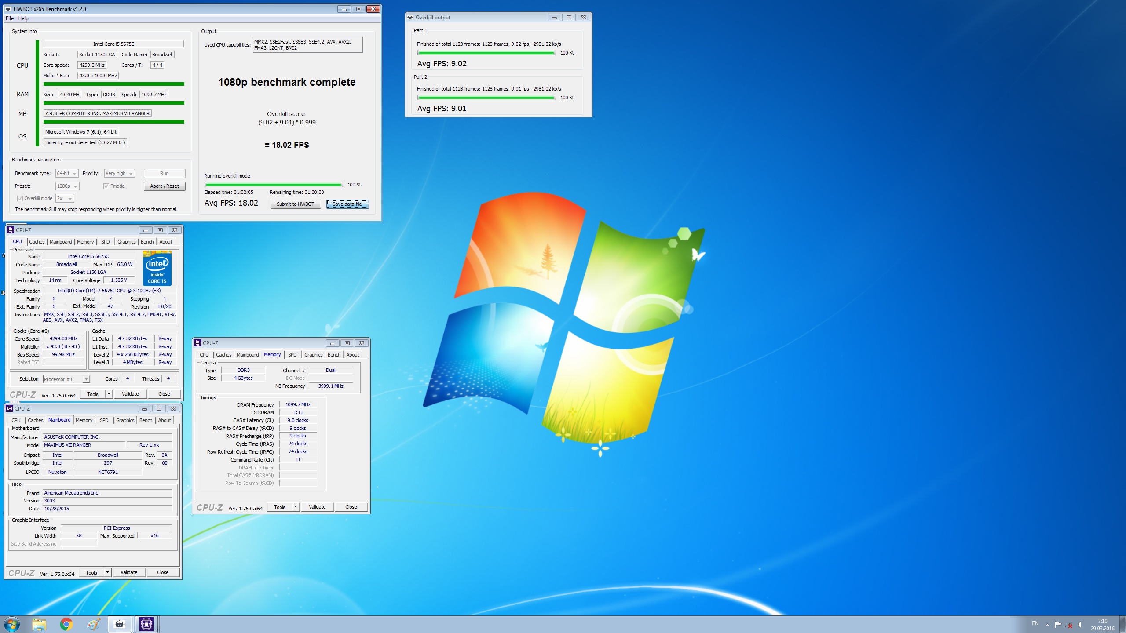
Task: Click the NB Frequency 3999.1 MHz value
Action: 331,386
